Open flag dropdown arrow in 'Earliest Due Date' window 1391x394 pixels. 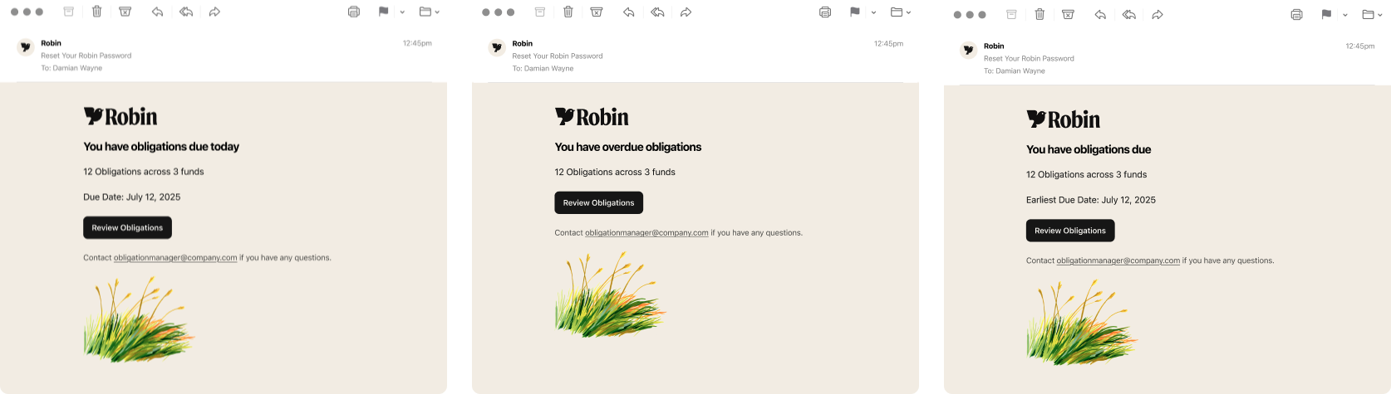pyautogui.click(x=1345, y=15)
